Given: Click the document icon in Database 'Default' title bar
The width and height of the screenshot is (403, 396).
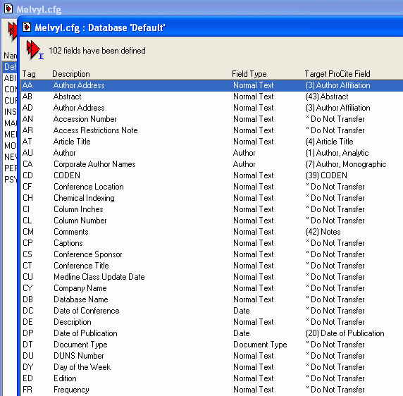Looking at the screenshot, I should coord(27,27).
